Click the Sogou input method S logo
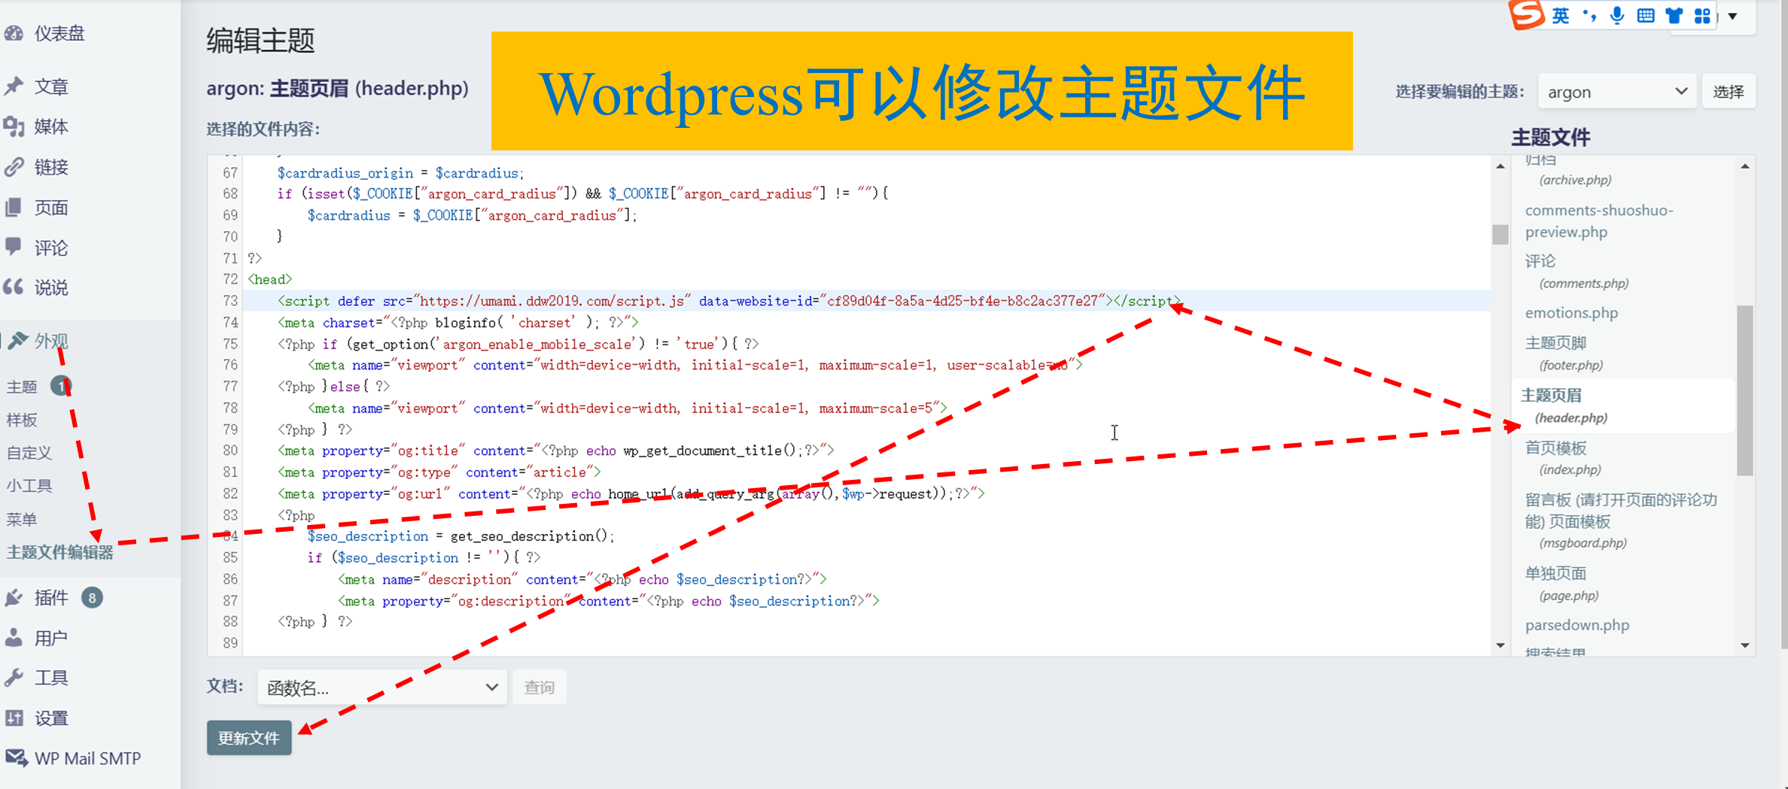 pos(1526,14)
